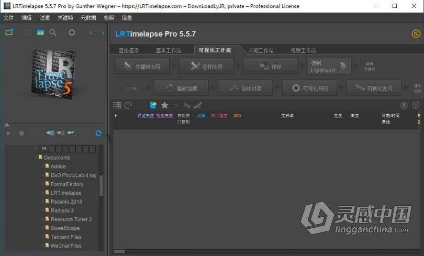Expand the Passolo 2018 folder arrow
This screenshot has height=256, width=424.
pyautogui.click(x=43, y=202)
